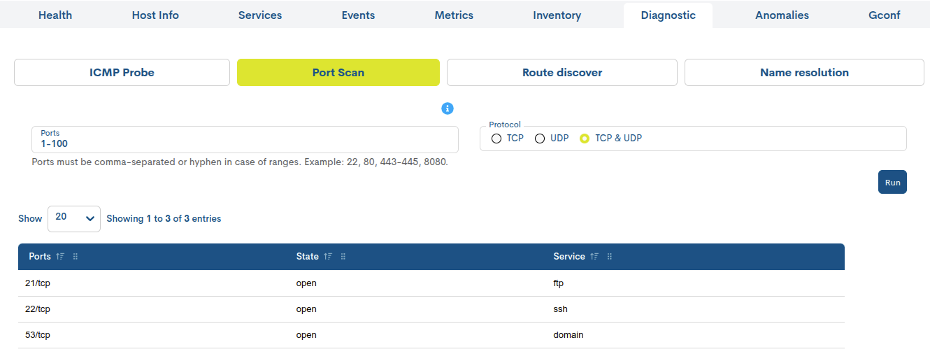Sort by Ports column sort icon
The image size is (930, 354).
[x=60, y=257]
